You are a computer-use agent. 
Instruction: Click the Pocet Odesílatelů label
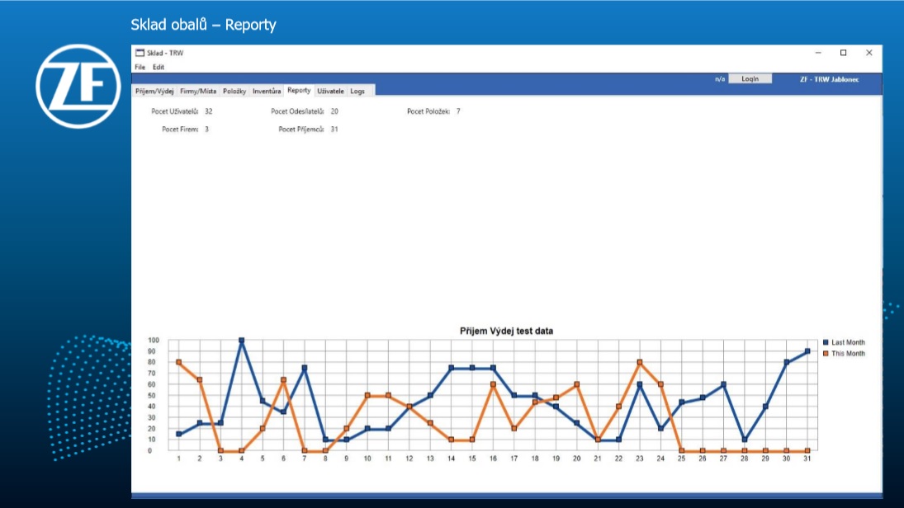pos(297,111)
